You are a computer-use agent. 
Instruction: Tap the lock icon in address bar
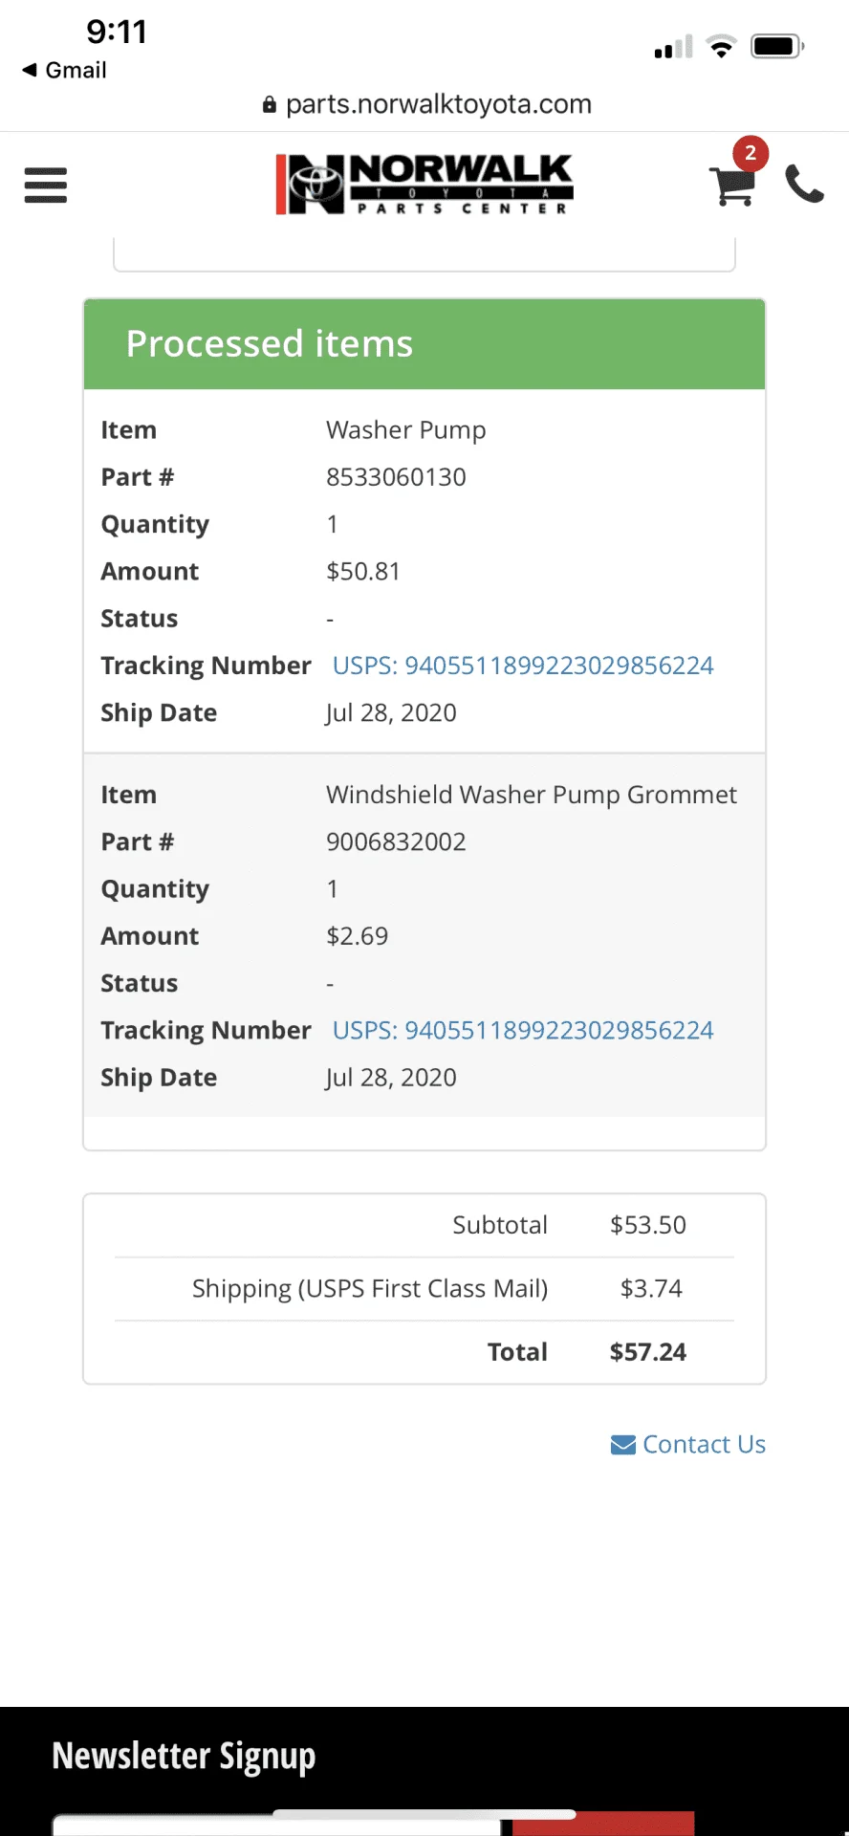point(270,104)
